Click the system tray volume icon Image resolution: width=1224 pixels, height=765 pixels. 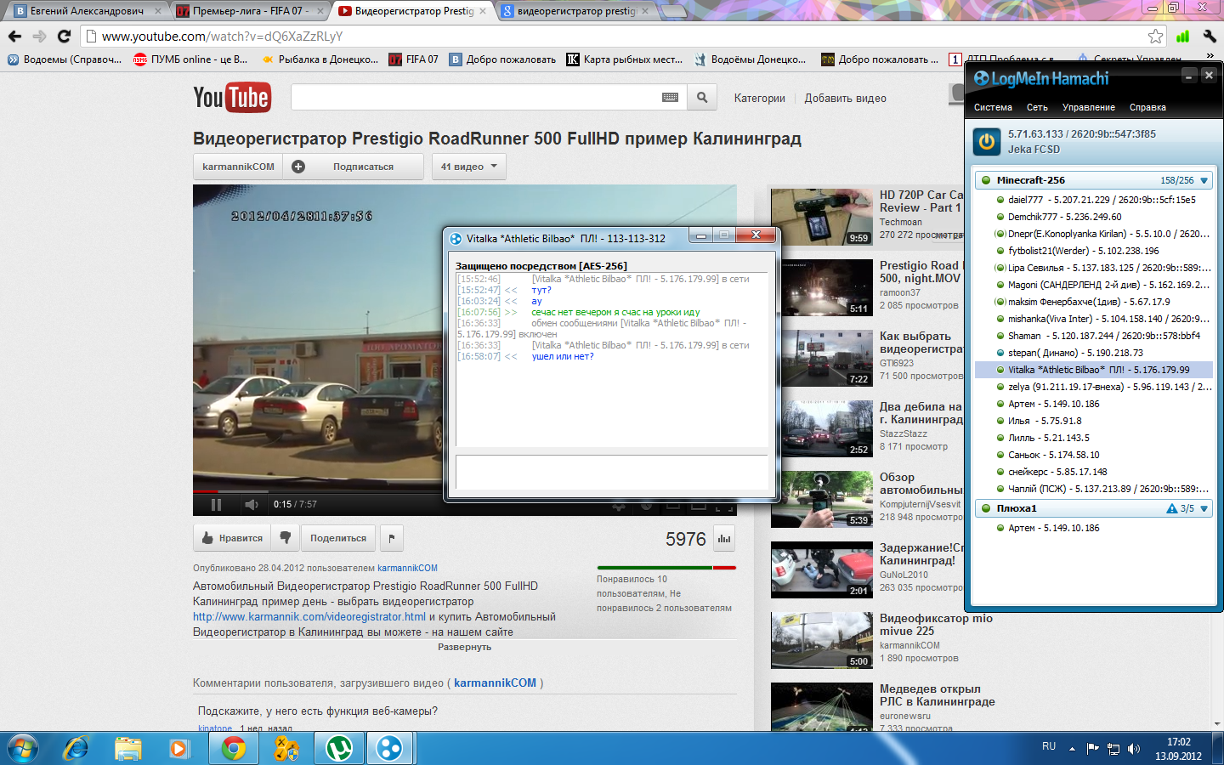pyautogui.click(x=1133, y=749)
